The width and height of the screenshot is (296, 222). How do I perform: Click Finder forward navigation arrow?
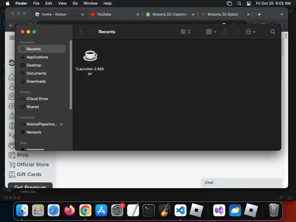(91, 32)
